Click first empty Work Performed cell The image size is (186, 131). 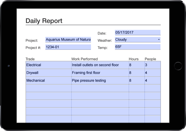[x=100, y=88]
